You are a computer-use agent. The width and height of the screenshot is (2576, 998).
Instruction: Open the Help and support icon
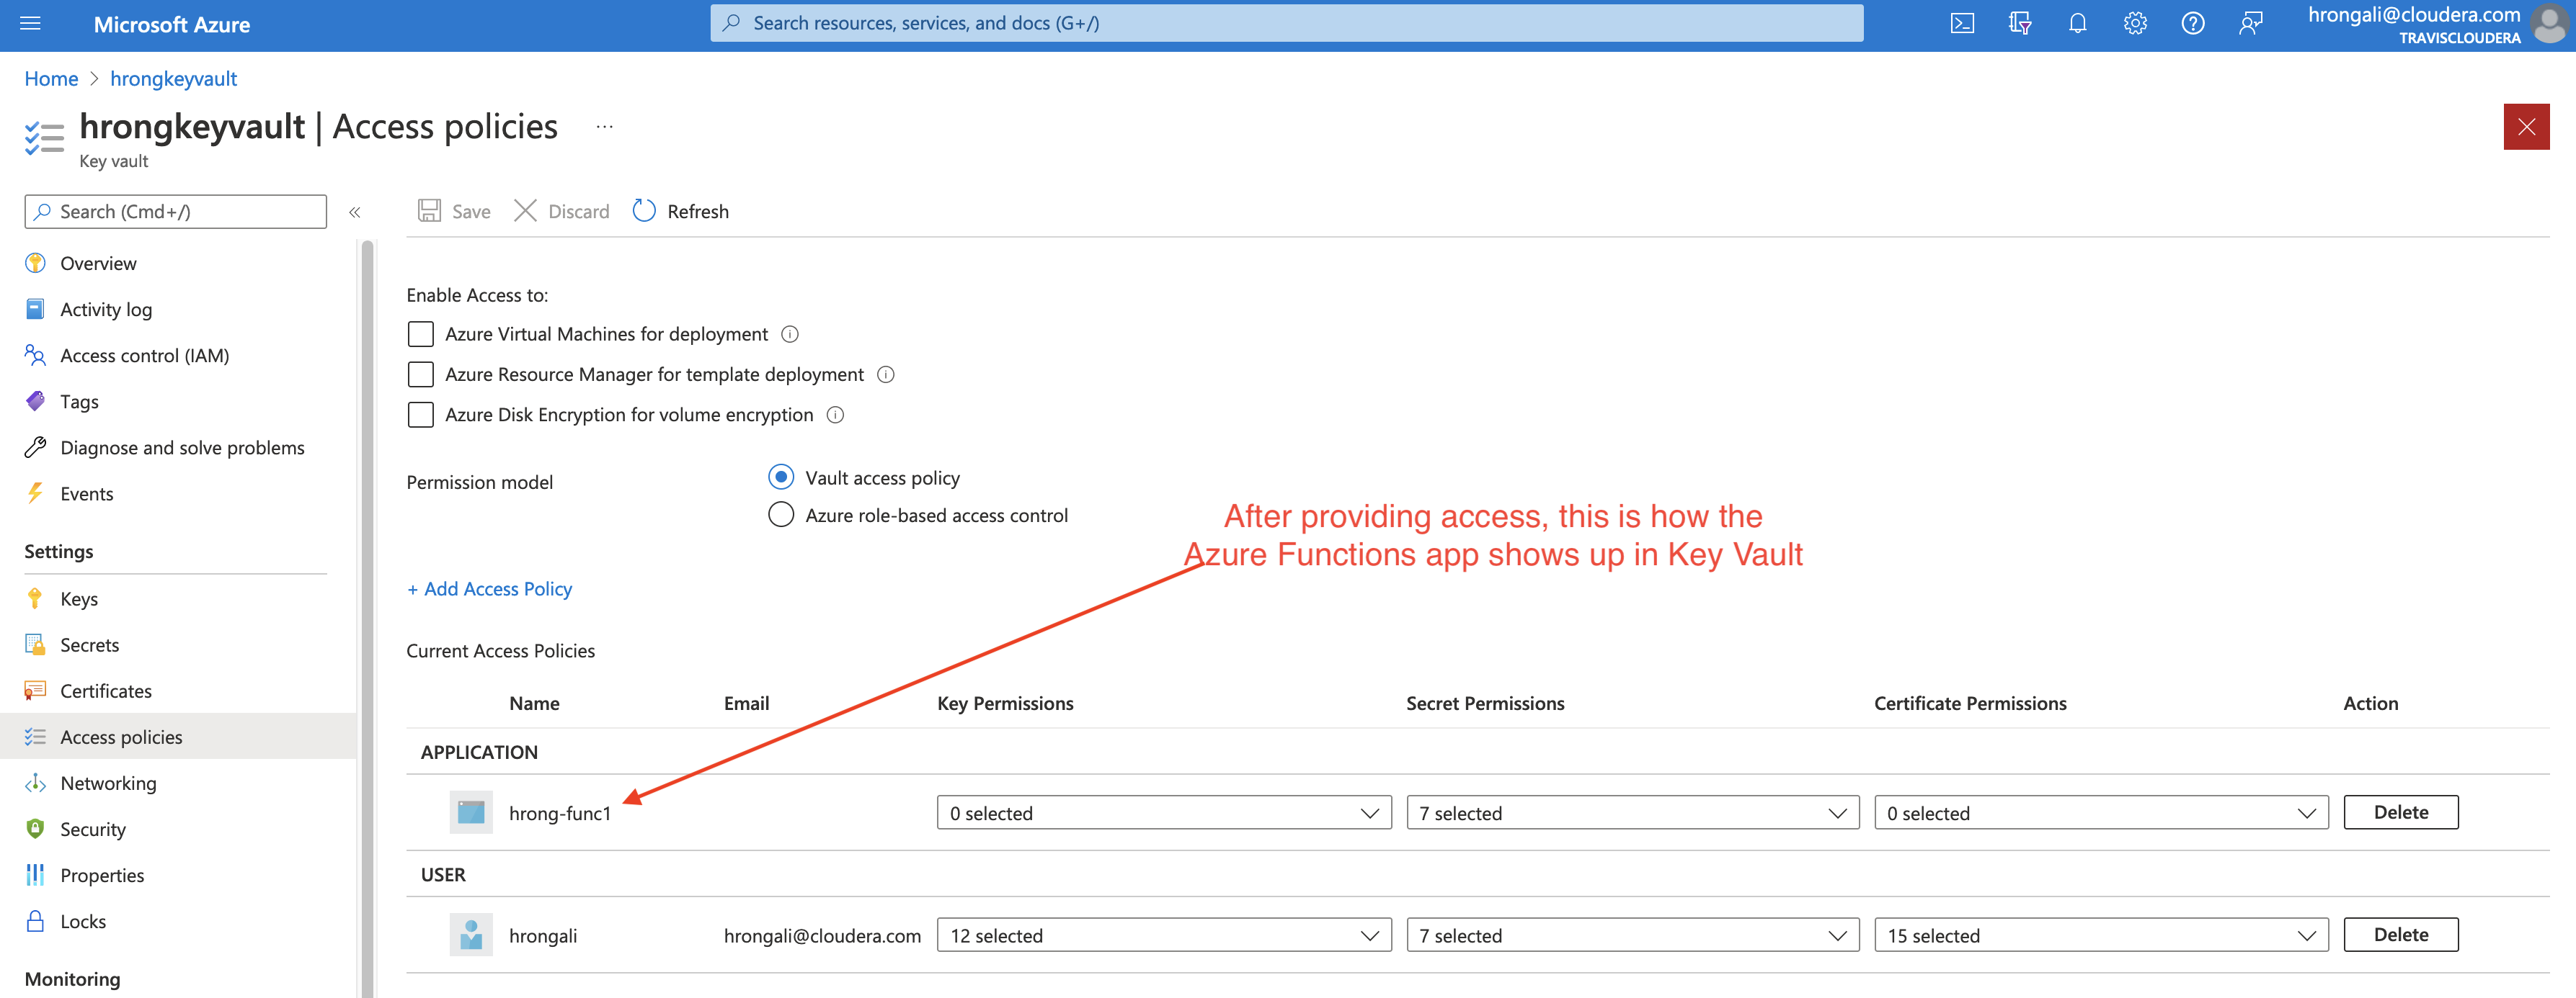click(2193, 23)
